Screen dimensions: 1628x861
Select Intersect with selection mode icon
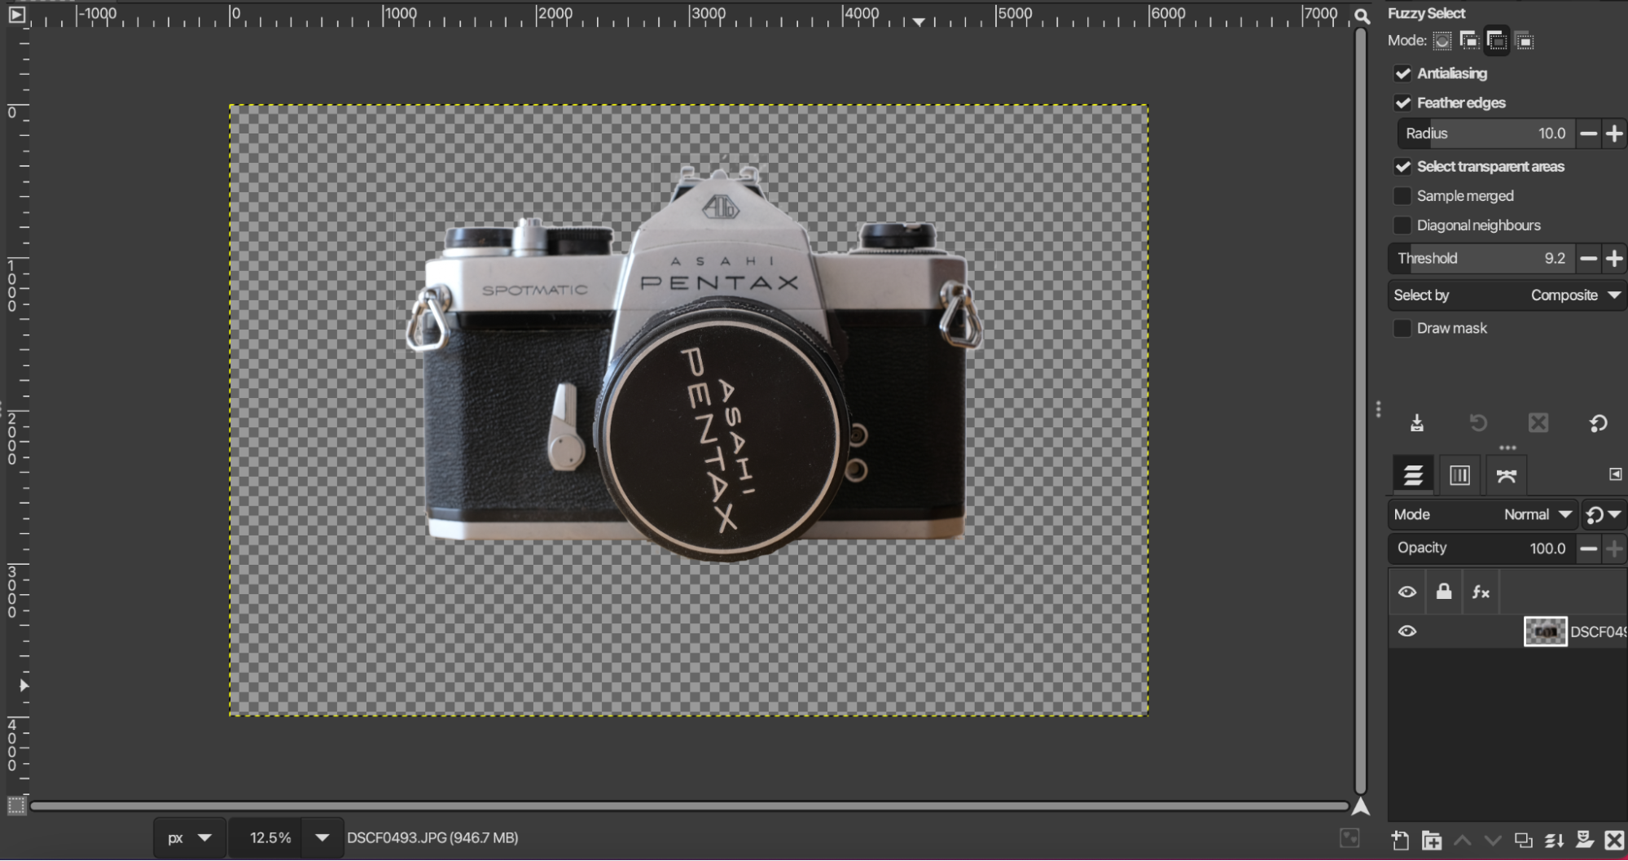tap(1525, 41)
